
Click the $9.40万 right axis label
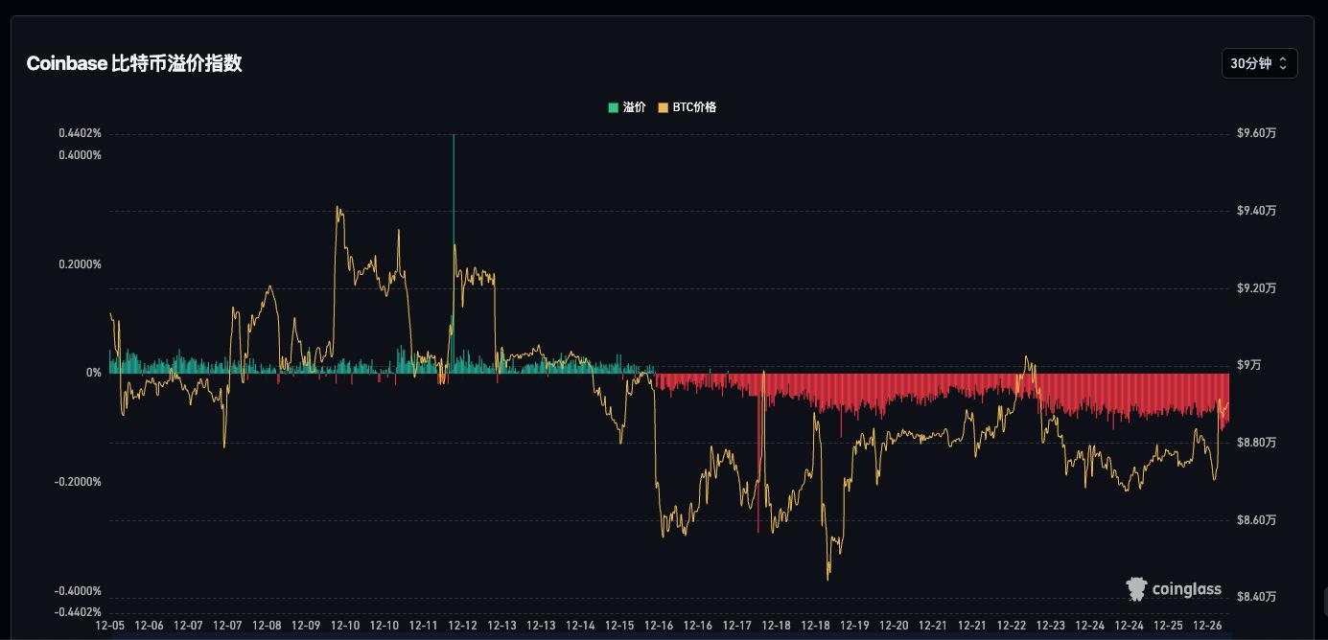pos(1257,211)
